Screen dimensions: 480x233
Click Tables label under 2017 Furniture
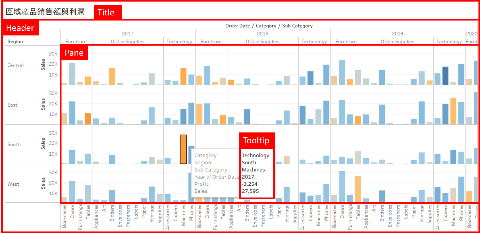coord(88,212)
